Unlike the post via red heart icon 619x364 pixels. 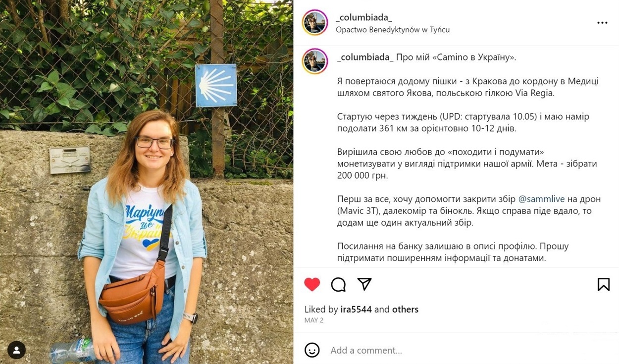click(312, 284)
